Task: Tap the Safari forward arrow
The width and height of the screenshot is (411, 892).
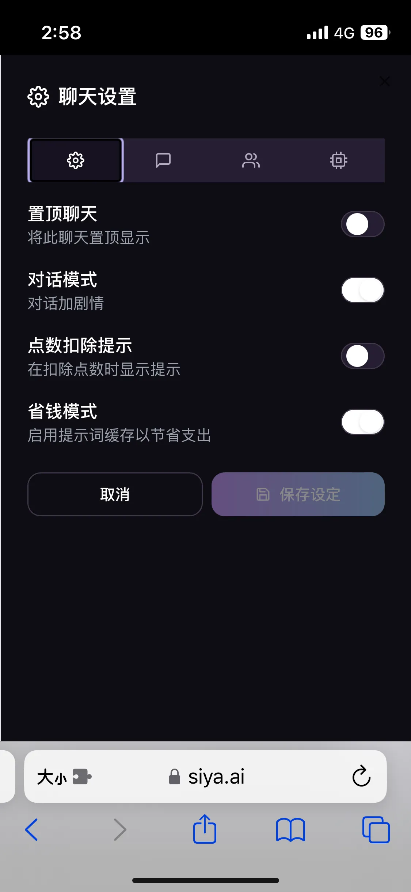Action: tap(120, 829)
